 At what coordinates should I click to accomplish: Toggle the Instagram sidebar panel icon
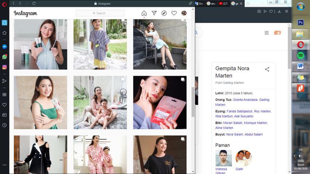(x=4, y=67)
